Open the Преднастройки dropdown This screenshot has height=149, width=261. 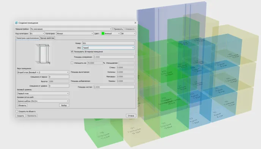[x=71, y=29]
